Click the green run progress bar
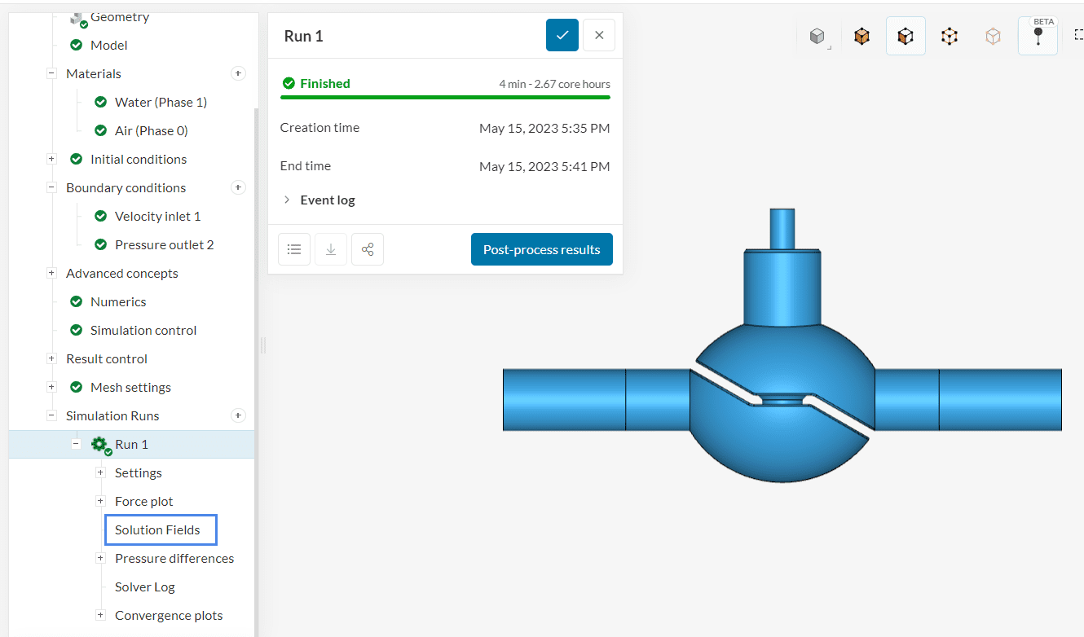 click(445, 97)
